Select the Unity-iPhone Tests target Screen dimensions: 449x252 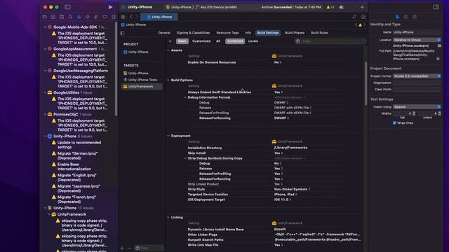pyautogui.click(x=142, y=80)
